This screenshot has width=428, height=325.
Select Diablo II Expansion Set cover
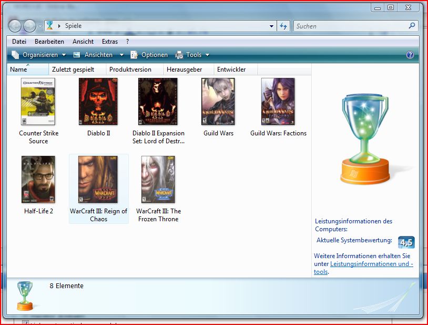pos(158,102)
